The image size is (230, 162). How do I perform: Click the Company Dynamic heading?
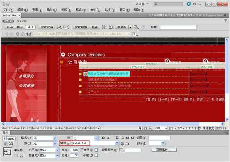click(x=86, y=55)
